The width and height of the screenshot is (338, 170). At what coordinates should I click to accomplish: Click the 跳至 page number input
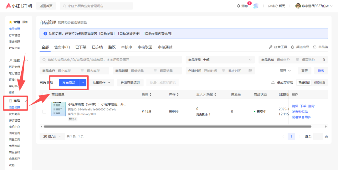pyautogui.click(x=318, y=137)
